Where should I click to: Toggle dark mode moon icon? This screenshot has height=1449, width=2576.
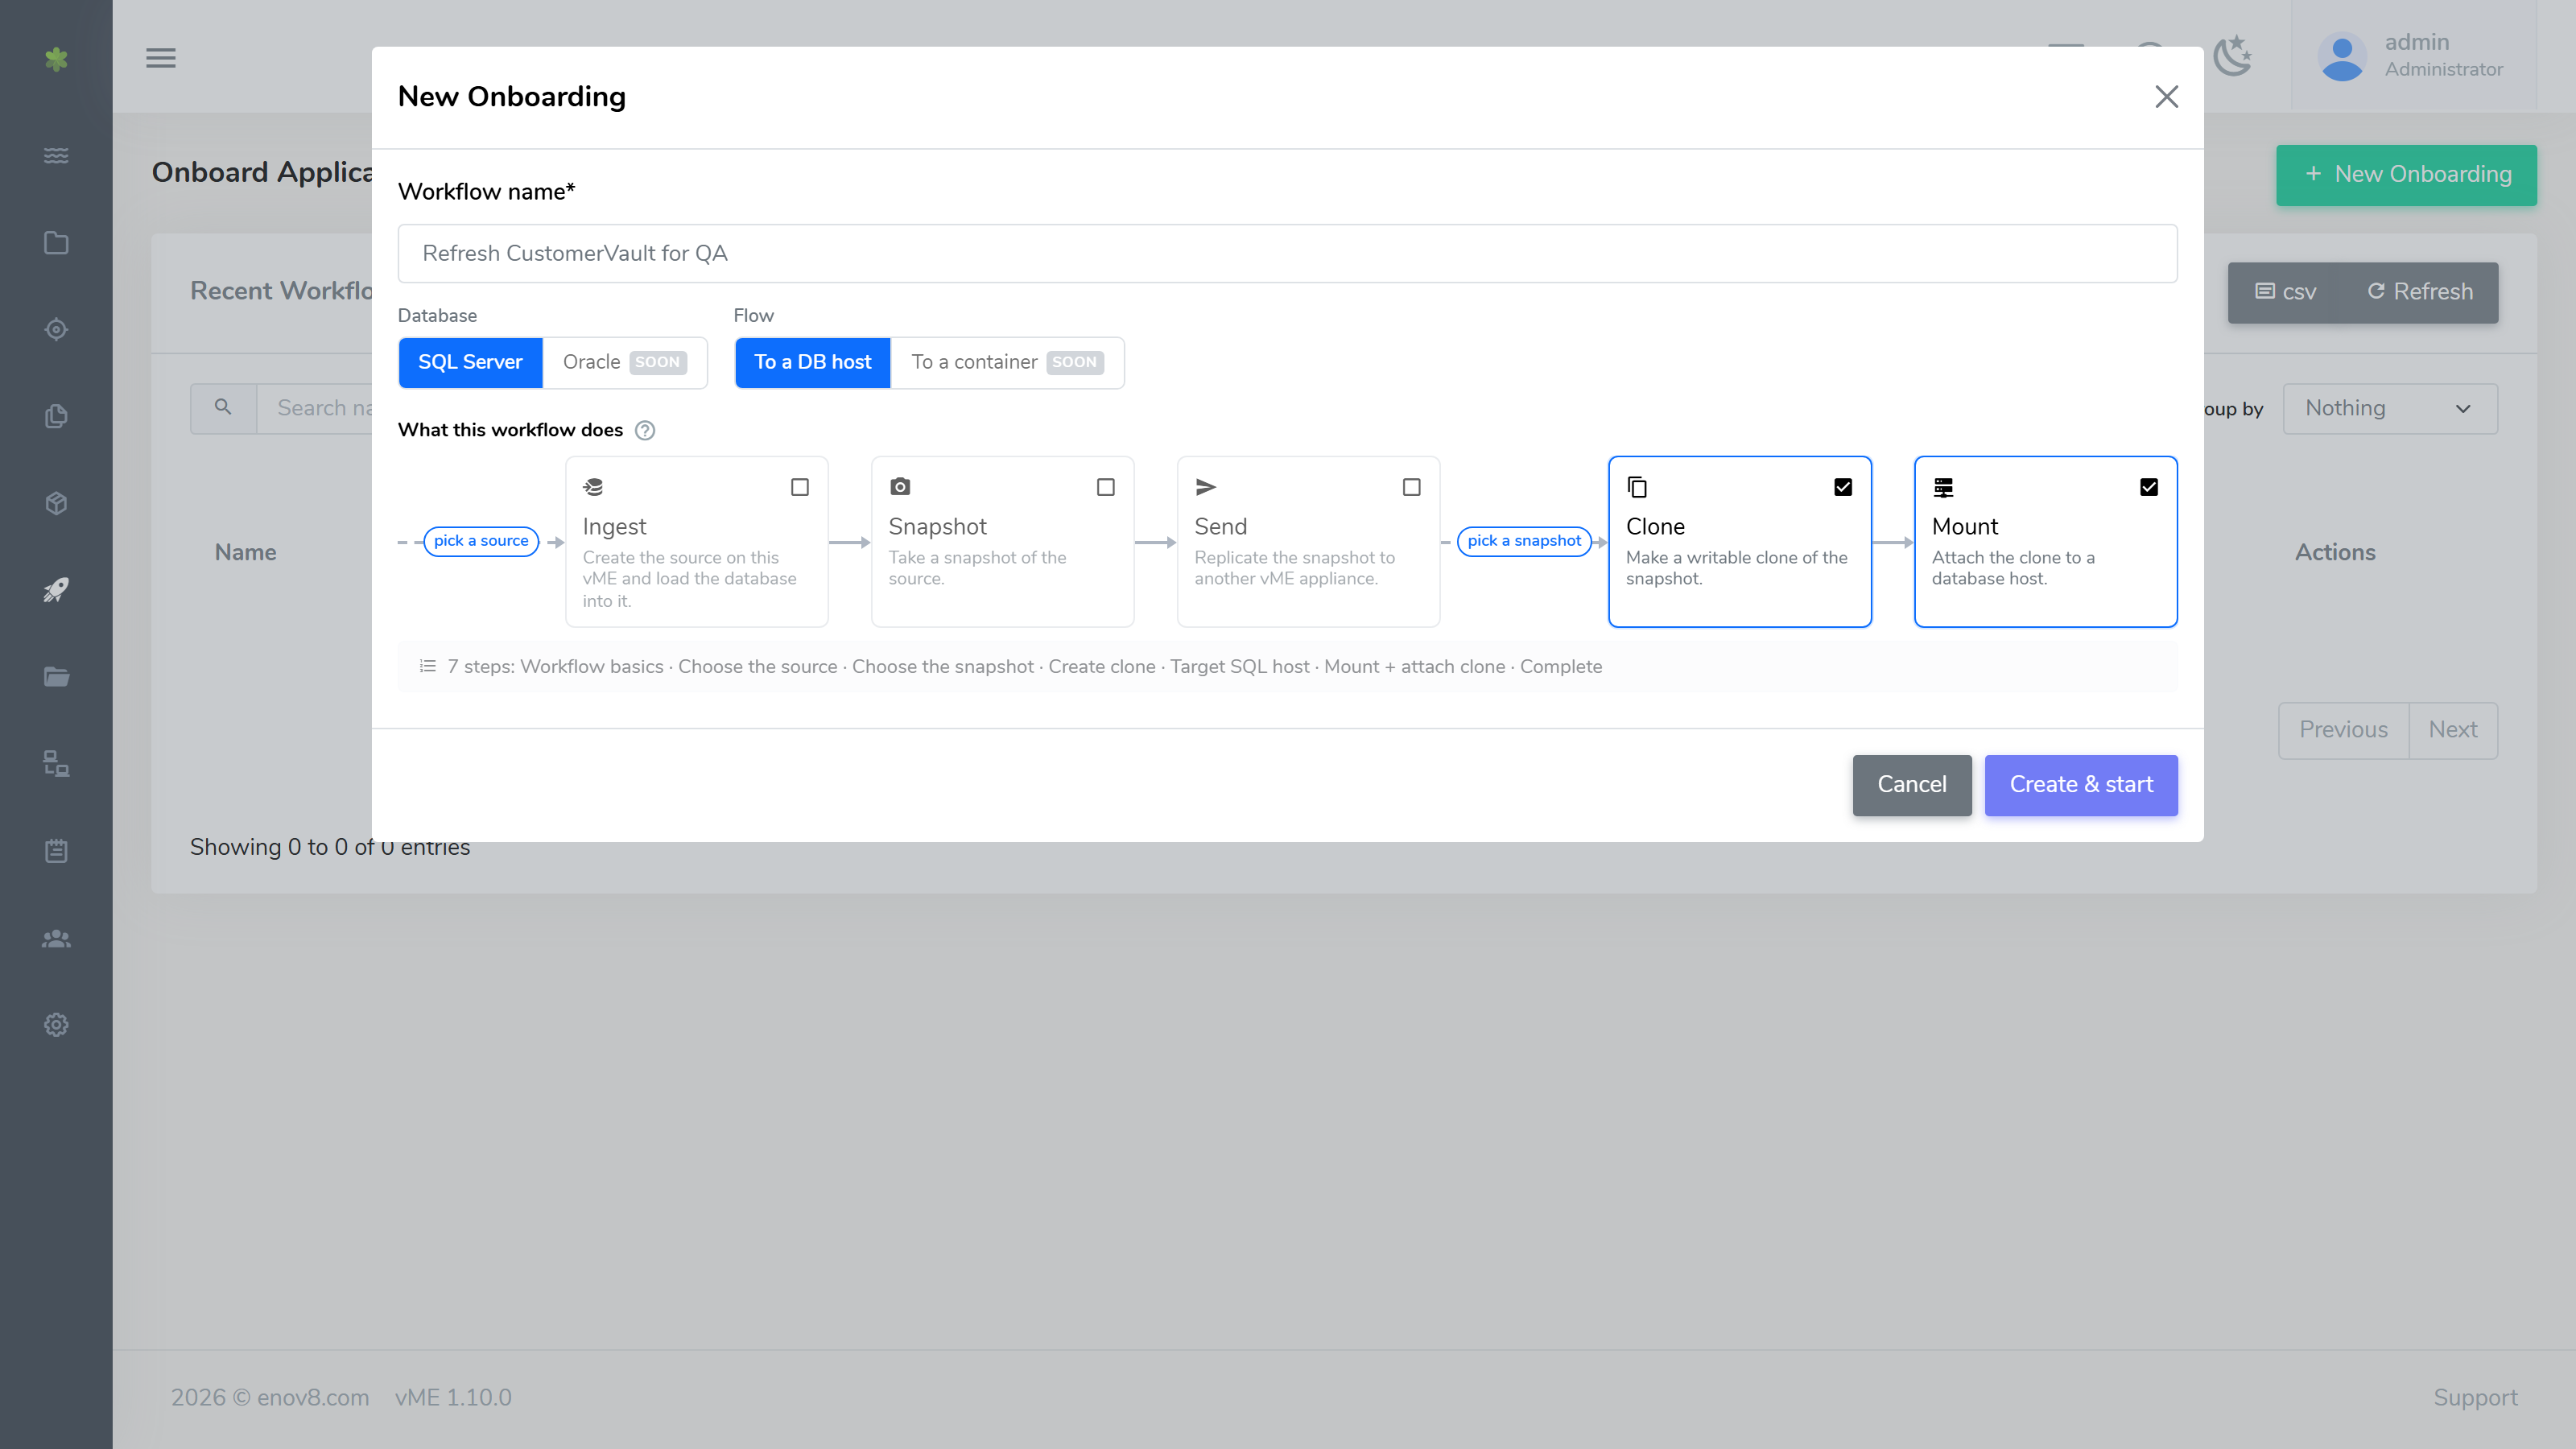[x=2231, y=56]
